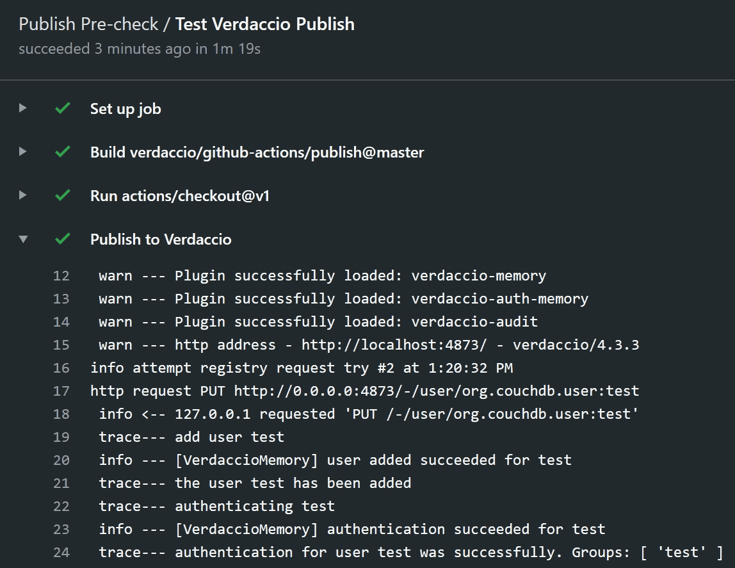This screenshot has height=568, width=735.
Task: Click the success checkmark for Build verdaccio step
Action: click(x=62, y=152)
